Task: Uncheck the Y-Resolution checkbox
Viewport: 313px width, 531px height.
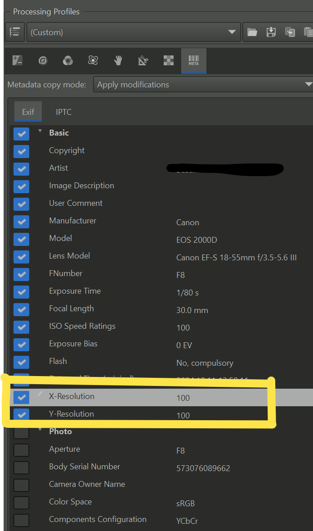Action: click(21, 414)
